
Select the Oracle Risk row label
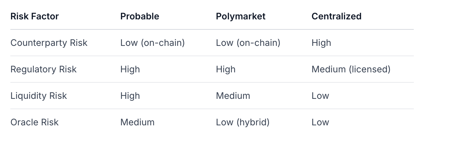tap(34, 122)
